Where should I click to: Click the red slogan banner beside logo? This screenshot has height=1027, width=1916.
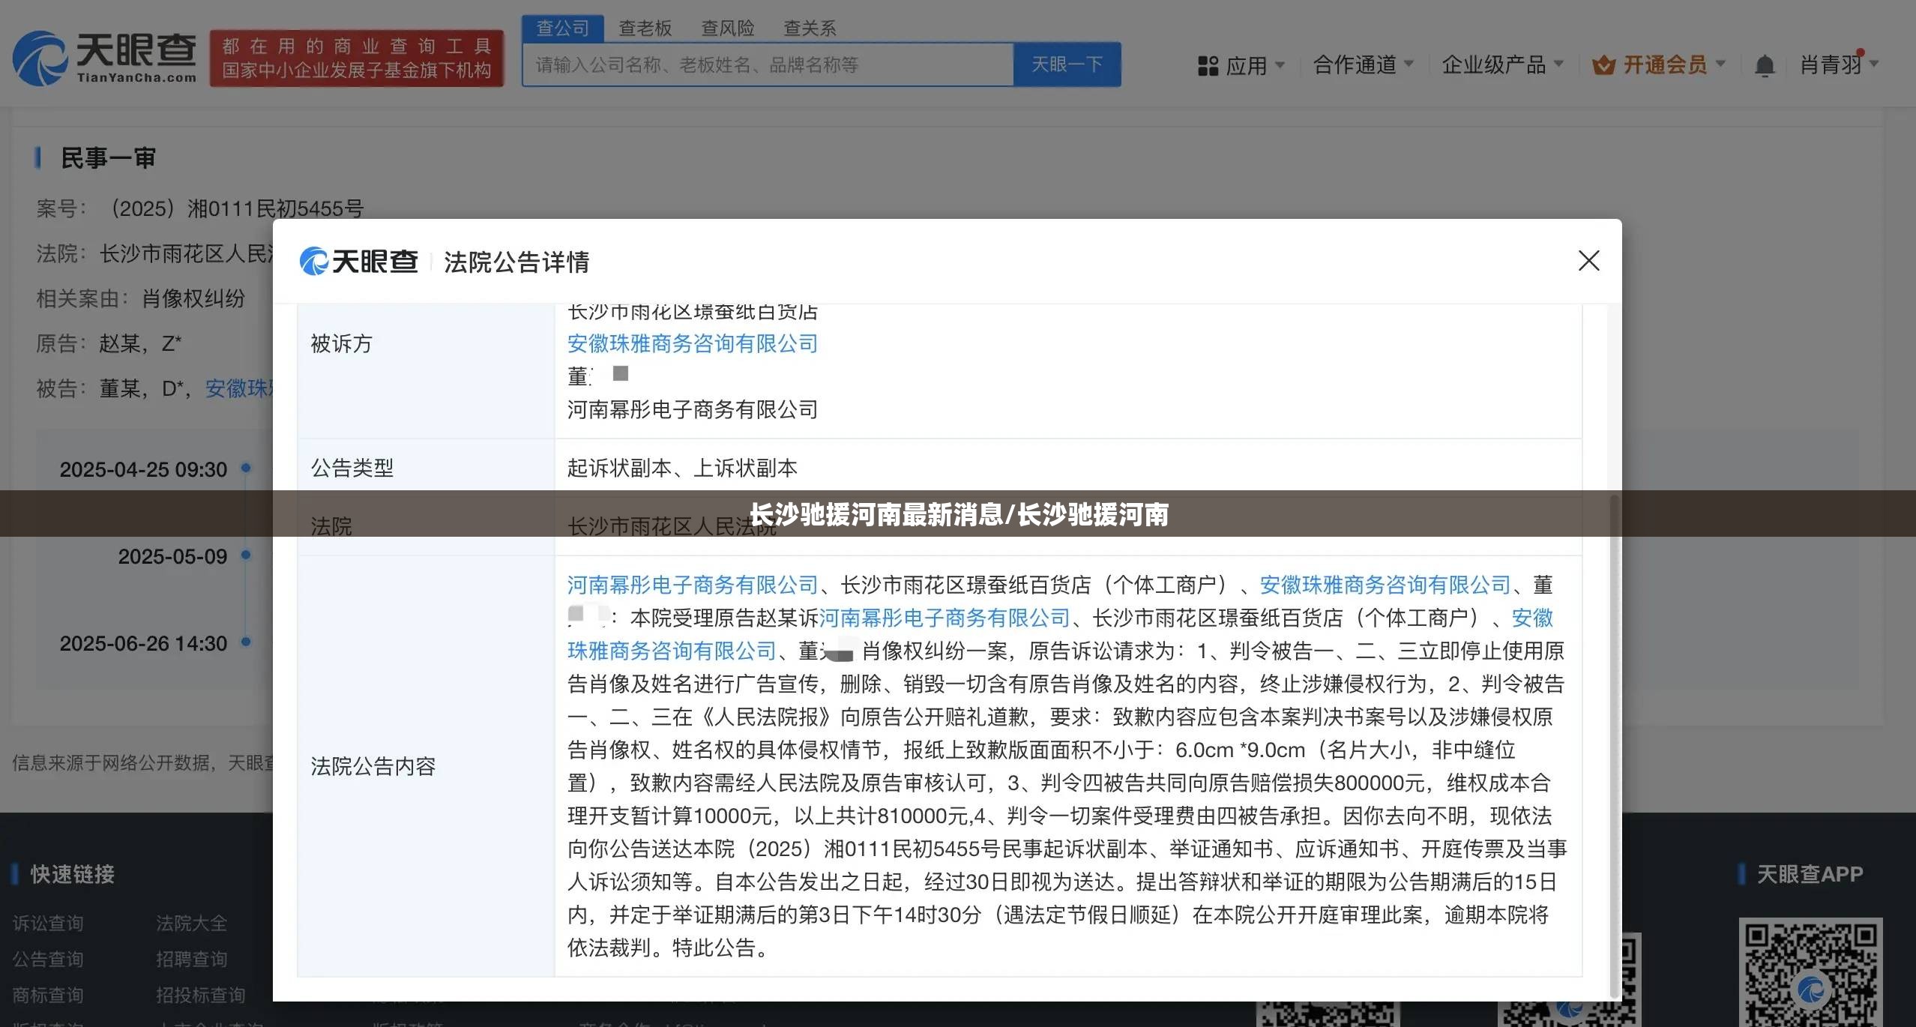[x=356, y=58]
